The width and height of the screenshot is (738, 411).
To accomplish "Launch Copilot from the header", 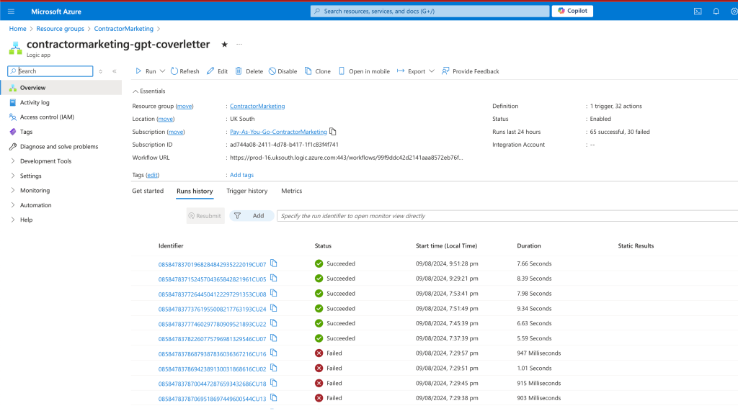I will click(x=572, y=11).
